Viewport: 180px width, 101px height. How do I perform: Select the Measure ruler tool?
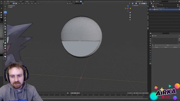[x=5, y=26]
